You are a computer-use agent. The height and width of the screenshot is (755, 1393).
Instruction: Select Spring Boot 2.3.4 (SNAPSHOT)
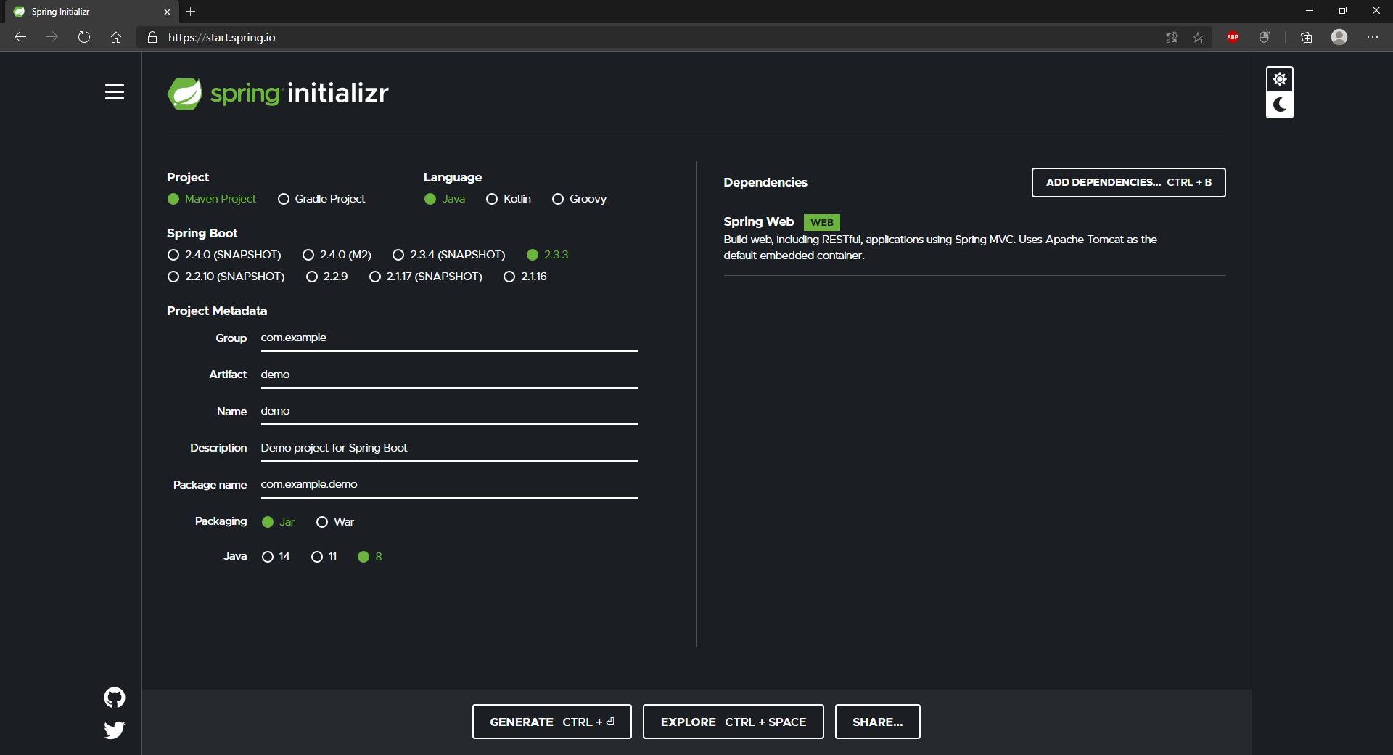point(448,255)
